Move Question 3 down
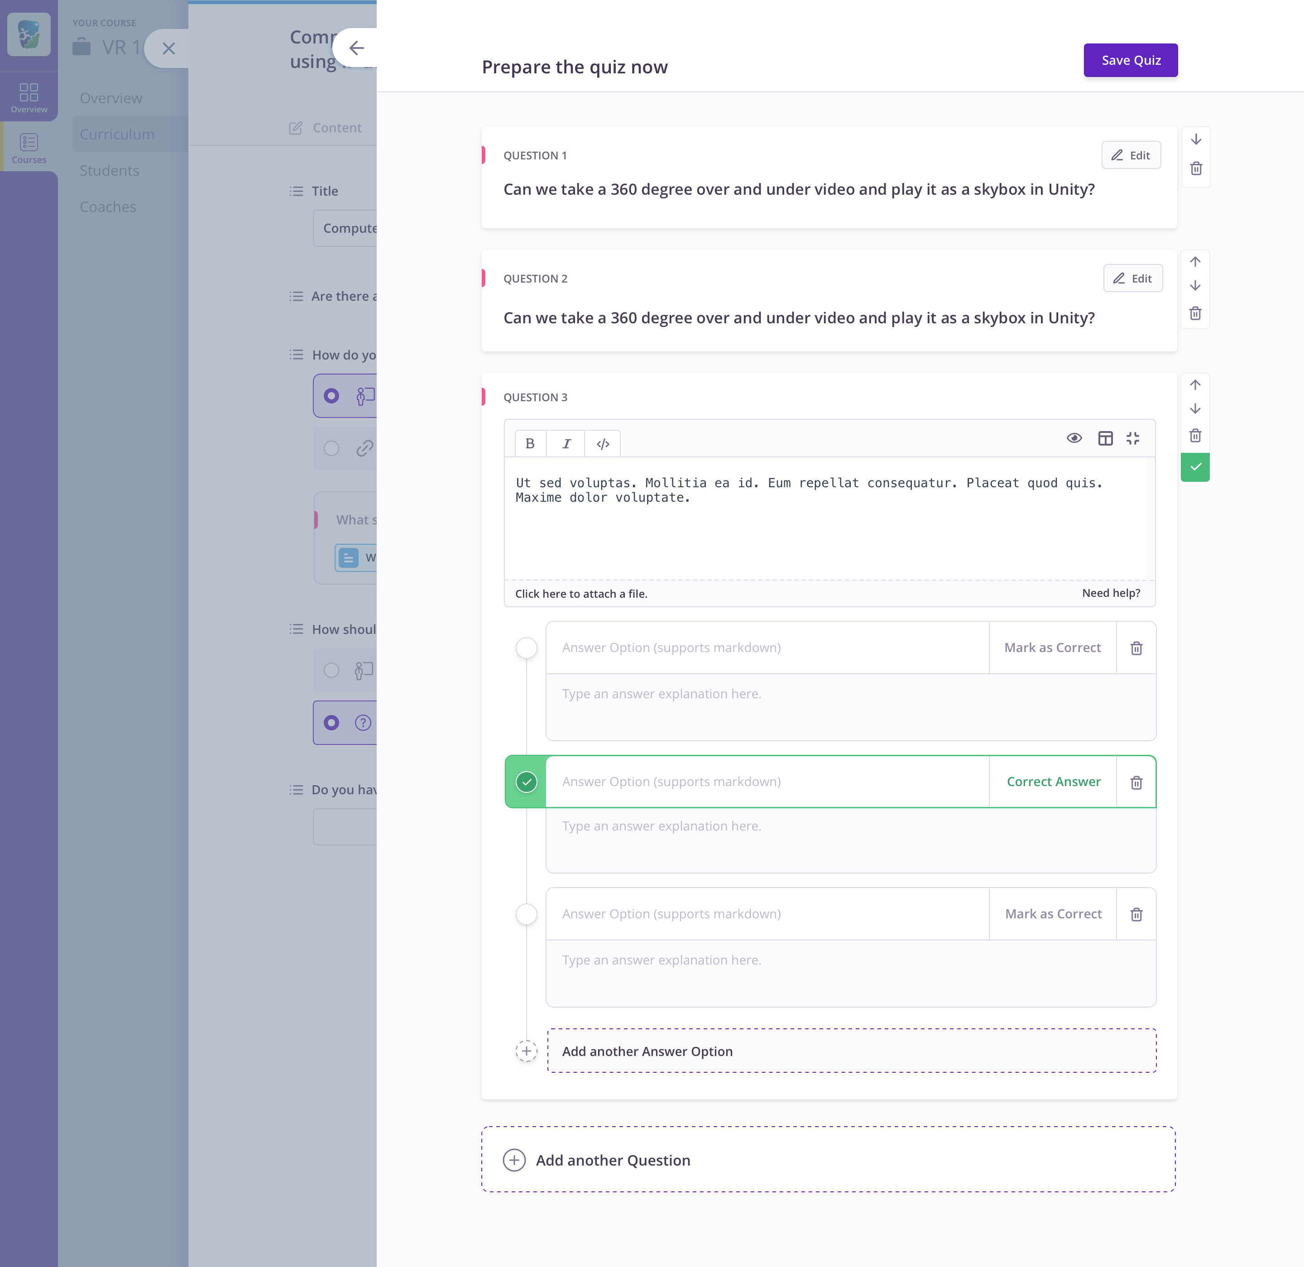The image size is (1304, 1267). click(1195, 408)
